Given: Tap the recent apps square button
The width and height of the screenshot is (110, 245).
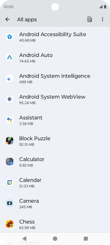Looking at the screenshot, I should pyautogui.click(x=86, y=239).
